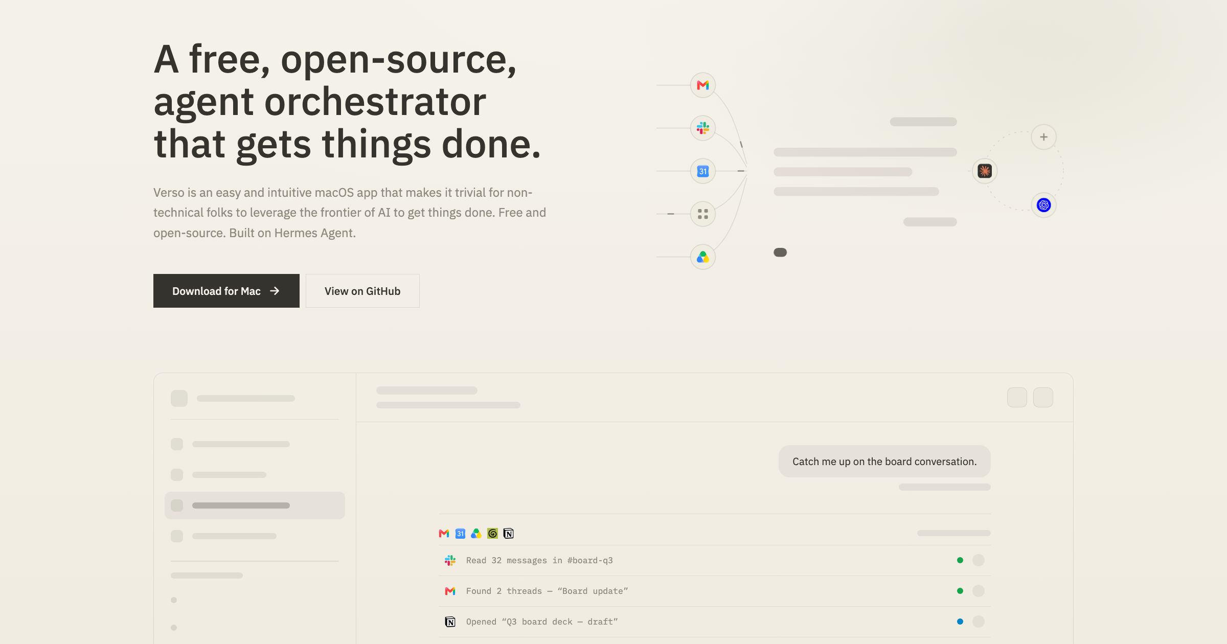Image resolution: width=1227 pixels, height=644 pixels.
Task: Click Download for Mac button
Action: pos(226,291)
